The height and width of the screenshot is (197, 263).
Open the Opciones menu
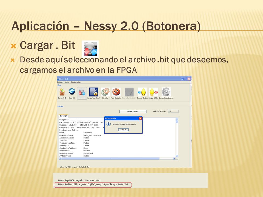tap(60, 82)
